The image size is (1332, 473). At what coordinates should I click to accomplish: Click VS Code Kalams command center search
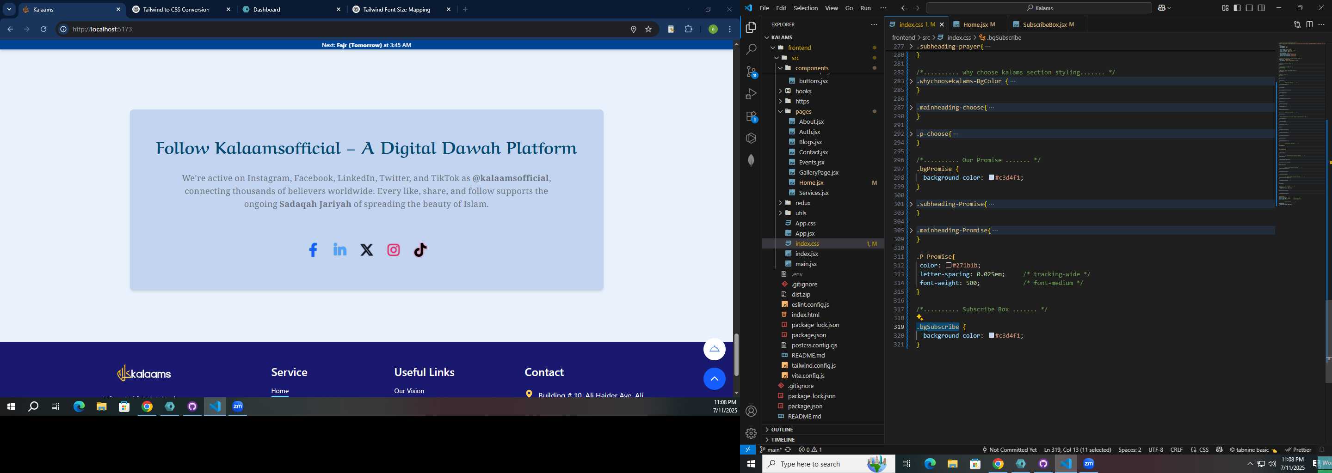coord(1039,8)
